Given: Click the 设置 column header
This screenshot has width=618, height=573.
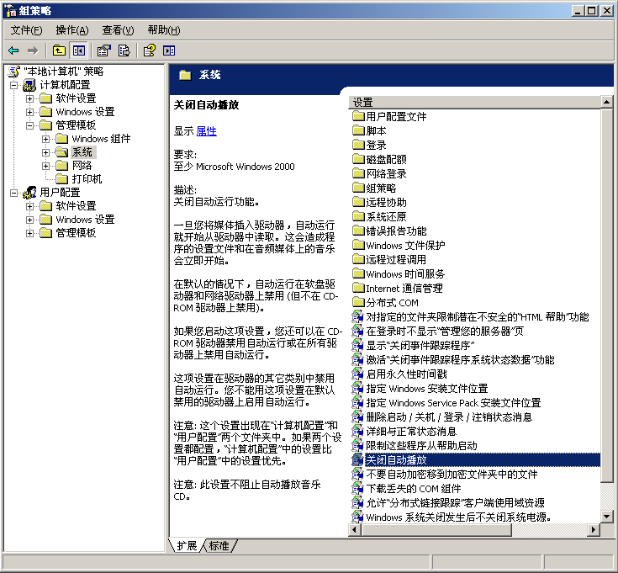Looking at the screenshot, I should (471, 102).
